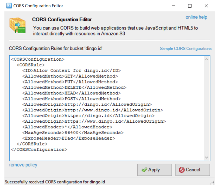
Task: Maximize the CORS Configuration Editor window
Action: (x=190, y=6)
